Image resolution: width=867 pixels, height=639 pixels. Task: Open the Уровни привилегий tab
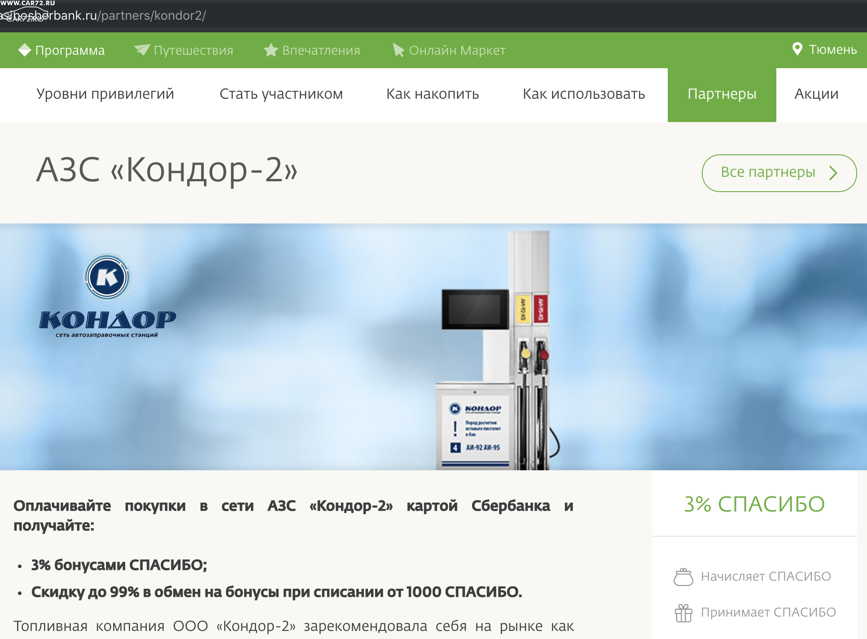pyautogui.click(x=105, y=94)
